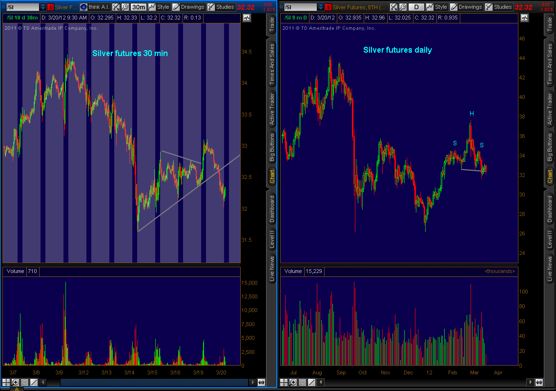Open Active Trader tab on right sidebar
Image resolution: width=556 pixels, height=391 pixels.
tap(550, 109)
